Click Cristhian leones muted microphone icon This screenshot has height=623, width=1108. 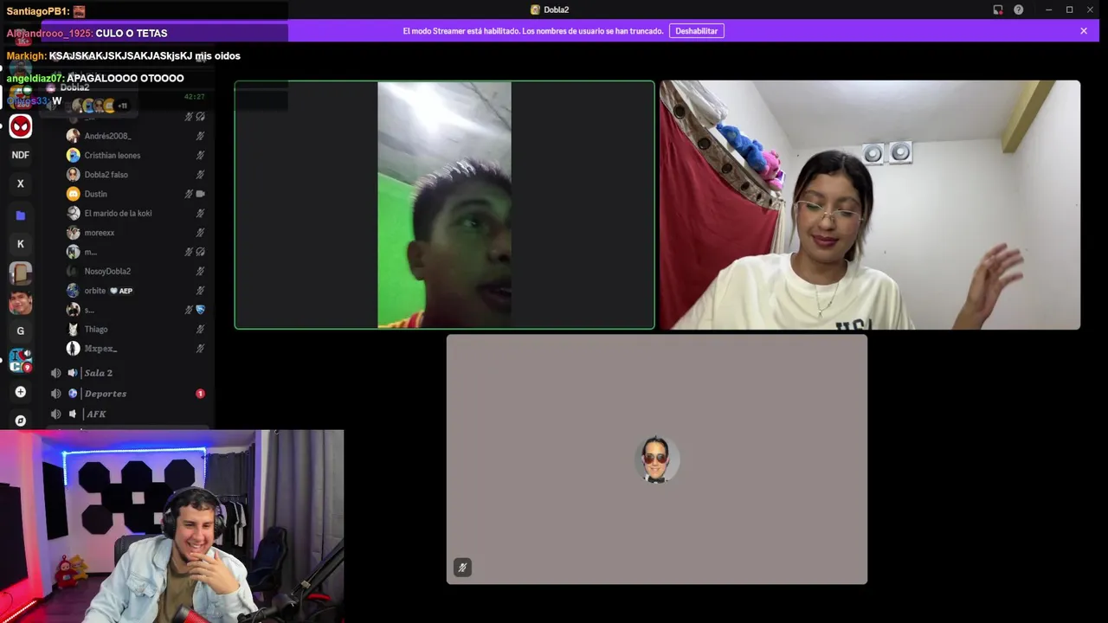pyautogui.click(x=200, y=155)
